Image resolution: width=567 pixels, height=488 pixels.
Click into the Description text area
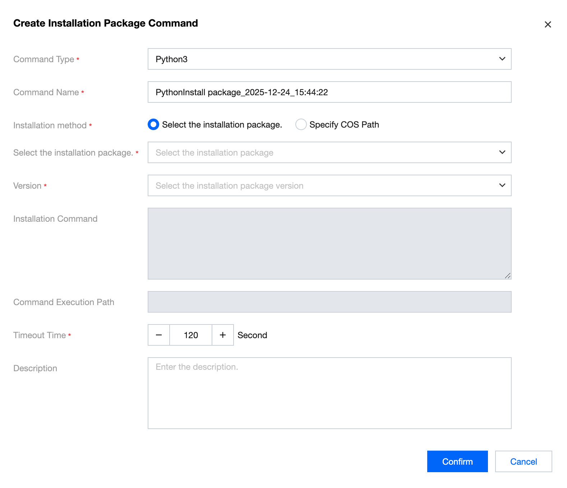[x=329, y=393]
